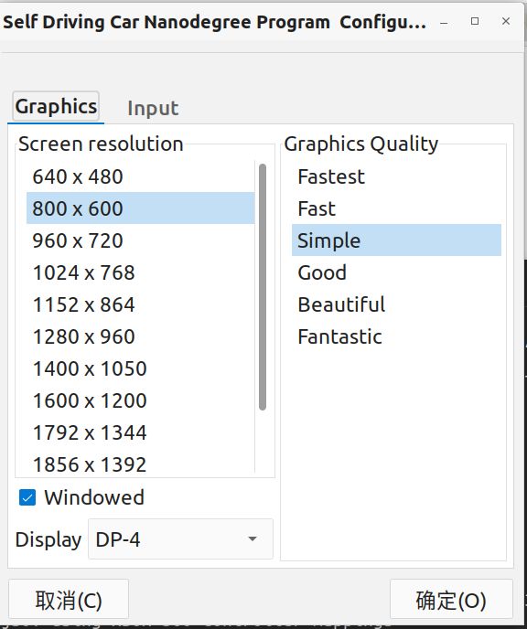The image size is (527, 629).
Task: Choose Good graphics quality
Action: (x=396, y=272)
